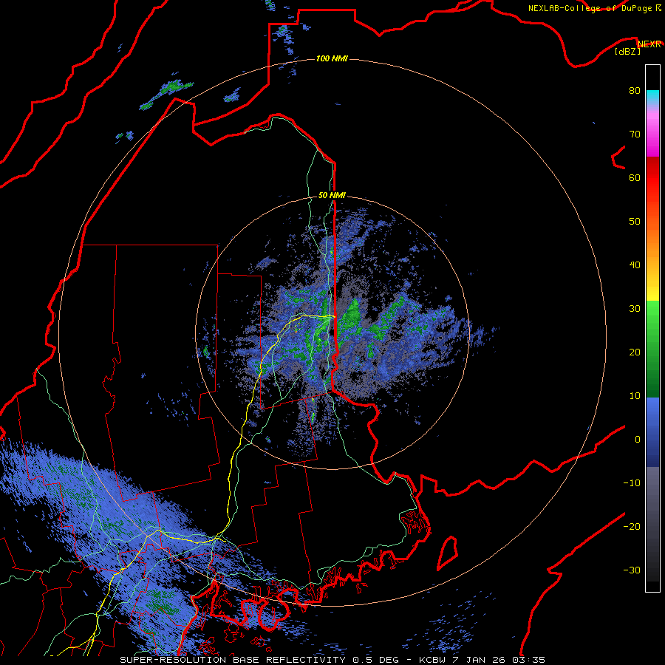The image size is (665, 665).
Task: Click the cyan segment of the color bar
Action: [652, 98]
